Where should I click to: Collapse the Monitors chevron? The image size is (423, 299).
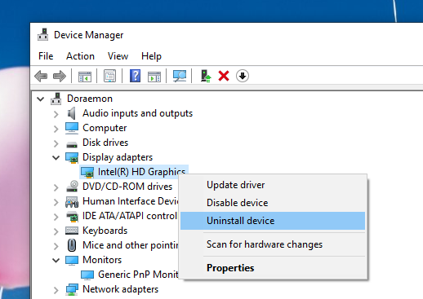point(56,260)
